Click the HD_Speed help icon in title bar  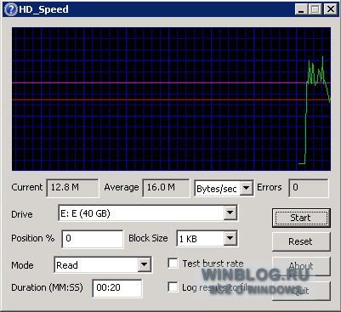(x=10, y=9)
